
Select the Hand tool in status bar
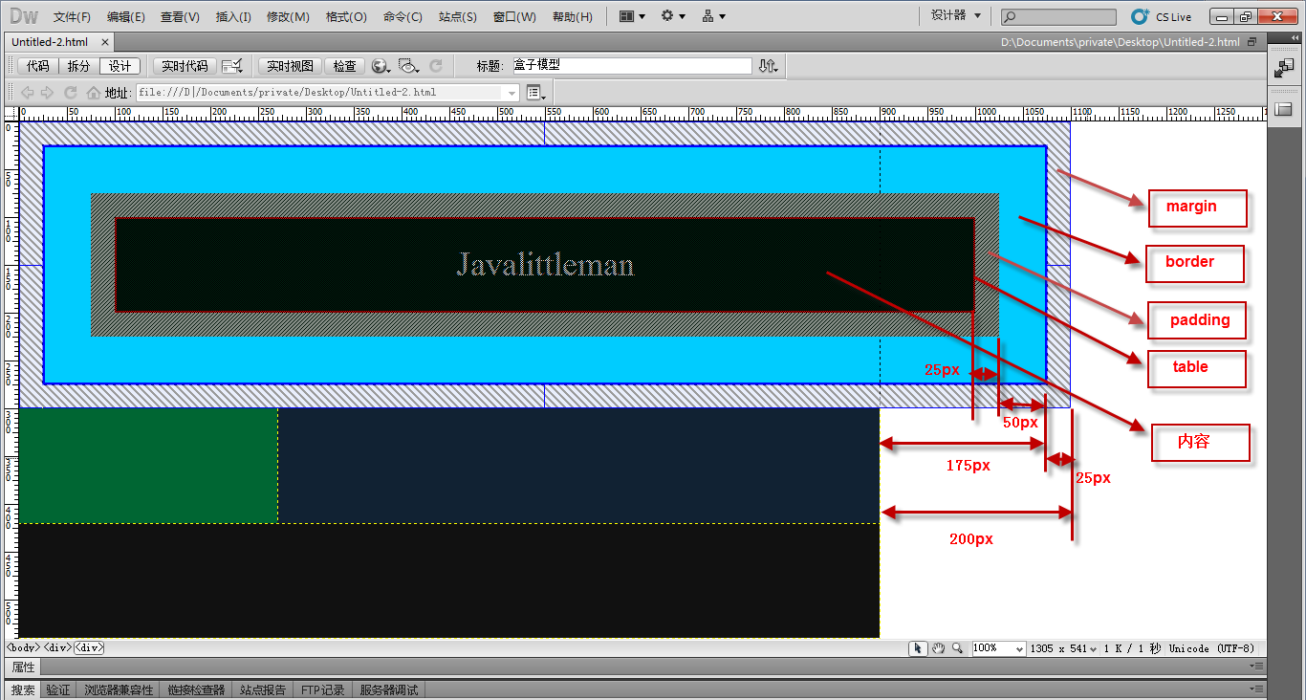click(938, 648)
